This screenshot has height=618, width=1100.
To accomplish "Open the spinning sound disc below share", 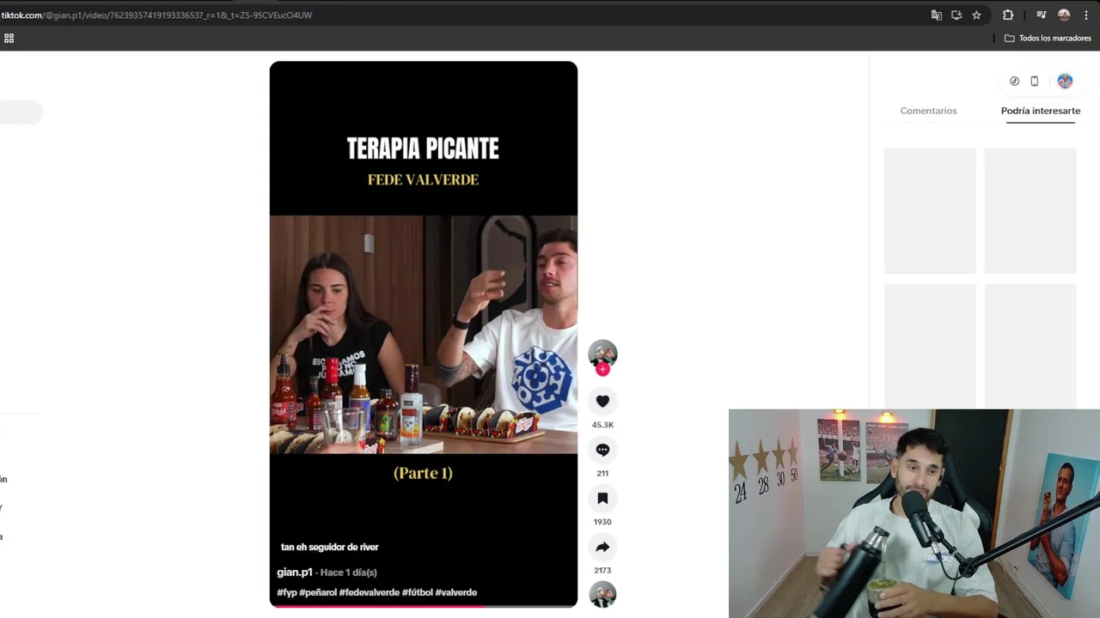I will 602,594.
